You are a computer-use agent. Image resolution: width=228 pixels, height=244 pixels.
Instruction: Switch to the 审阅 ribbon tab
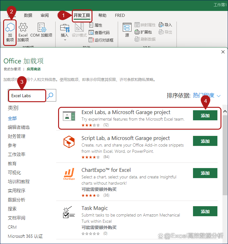pyautogui.click(x=45, y=15)
